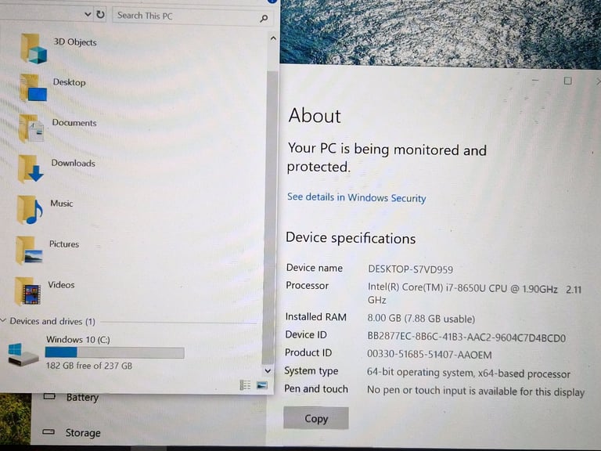Switch to large icons view icon
Image resolution: width=601 pixels, height=451 pixels.
262,385
